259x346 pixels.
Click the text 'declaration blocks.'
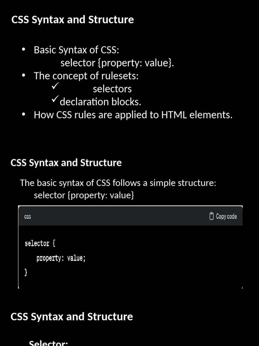click(x=100, y=102)
